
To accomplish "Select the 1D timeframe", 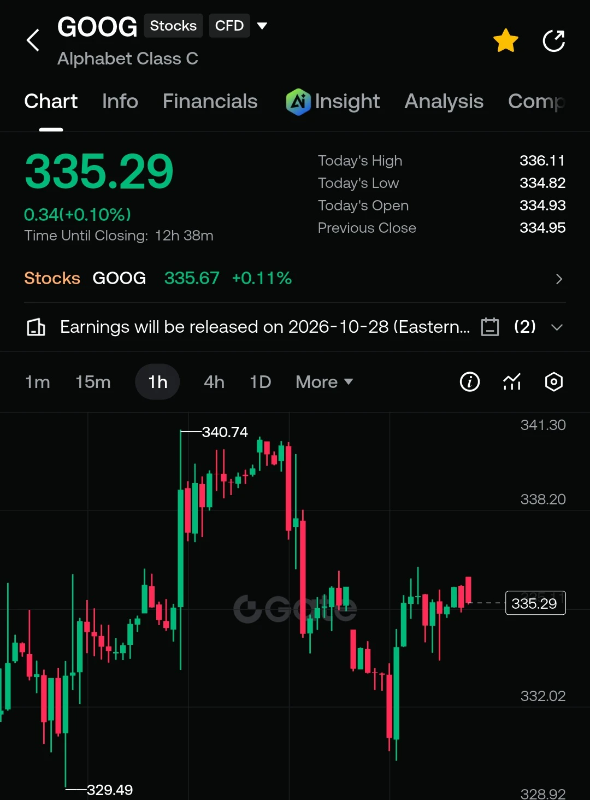I will (260, 382).
